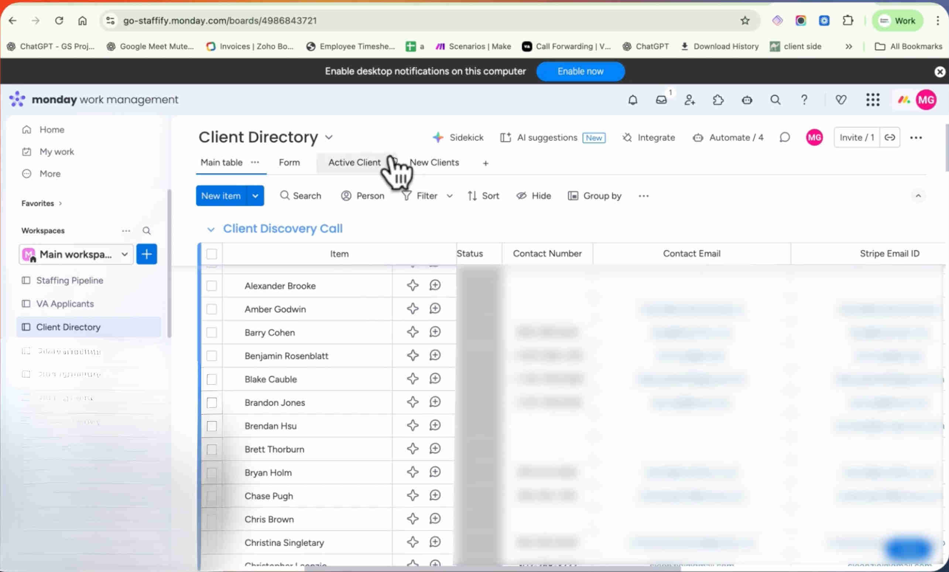Open the nine-dot products switcher
The height and width of the screenshot is (572, 949).
[873, 100]
